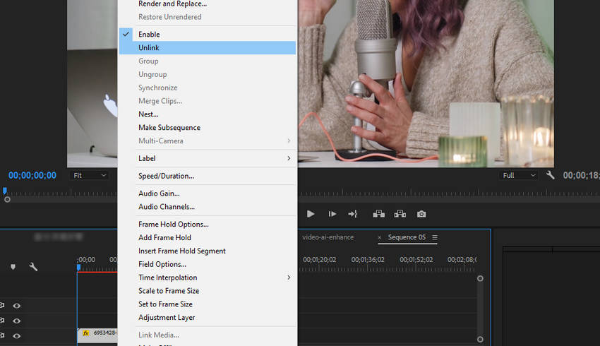Click the blue 00;00;00;00 playhead timecode
Screen dimensions: 600x346
click(x=32, y=175)
